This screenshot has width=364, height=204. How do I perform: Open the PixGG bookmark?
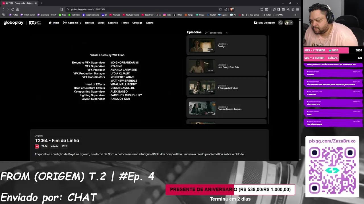click(200, 15)
